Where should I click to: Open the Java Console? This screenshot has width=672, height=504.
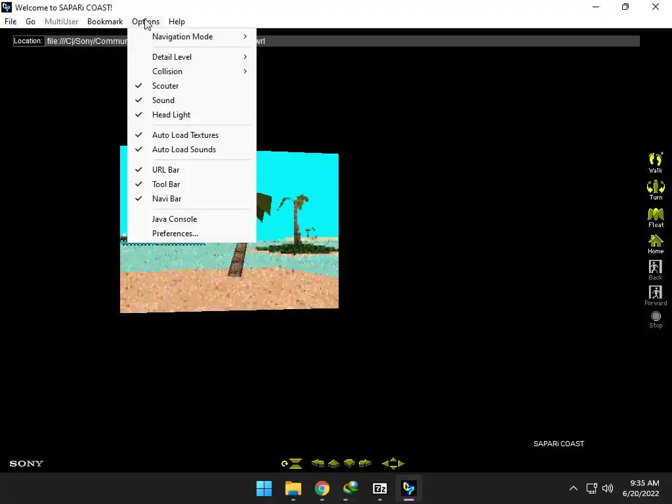(x=192, y=219)
